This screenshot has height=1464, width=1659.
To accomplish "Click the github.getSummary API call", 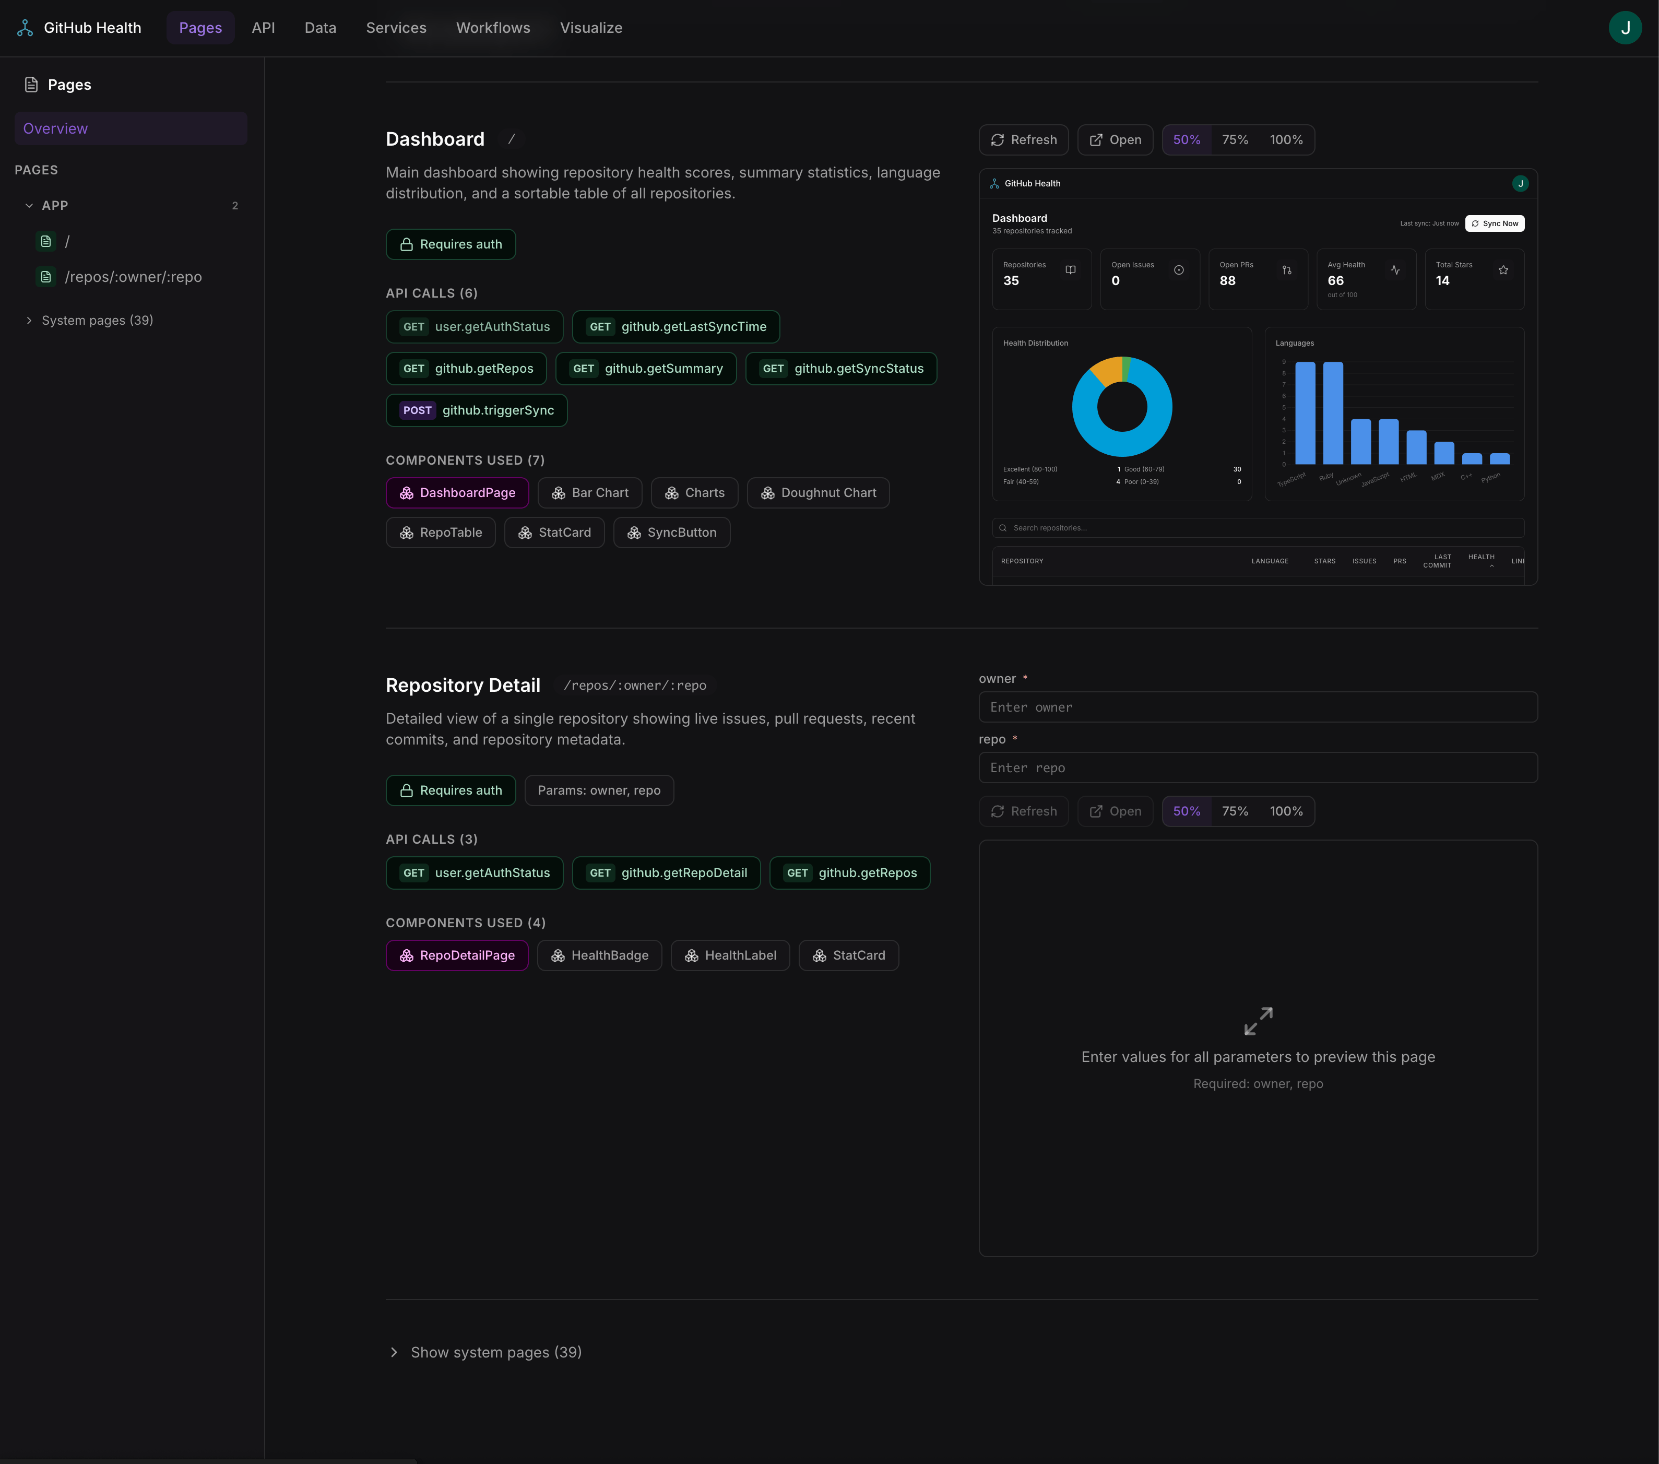I will (x=645, y=369).
